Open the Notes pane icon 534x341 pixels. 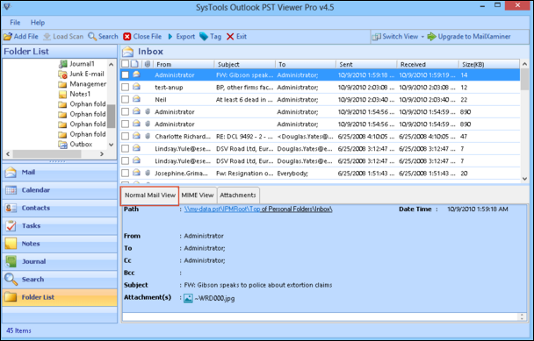[x=11, y=244]
